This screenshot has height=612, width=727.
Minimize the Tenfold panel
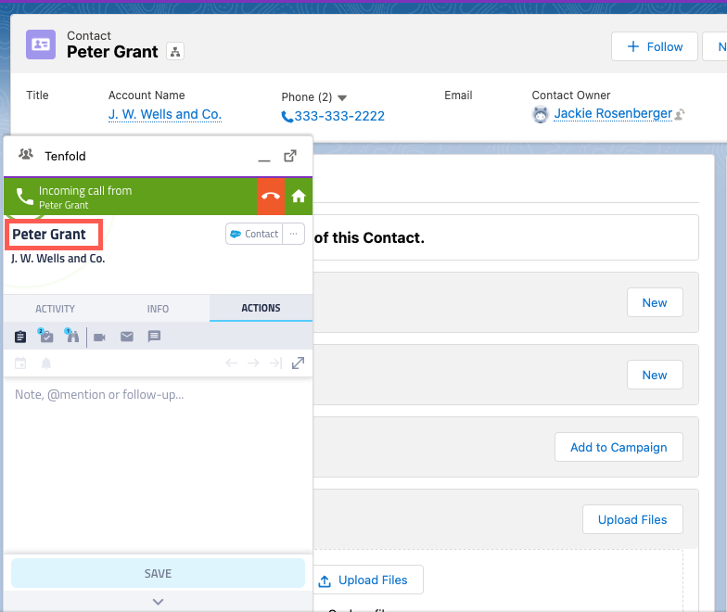[264, 160]
